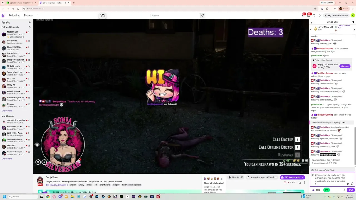Show next cheer leaderboard entry
Viewport: 356px width, 200px height.
click(x=354, y=29)
